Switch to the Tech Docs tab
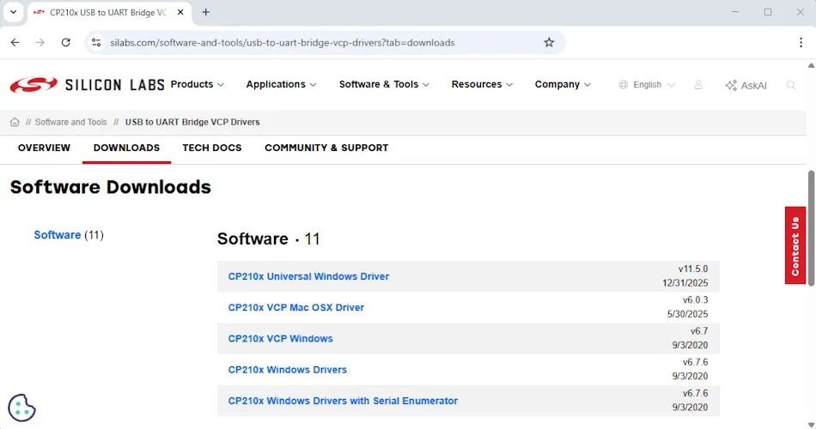The height and width of the screenshot is (429, 816). [x=212, y=148]
